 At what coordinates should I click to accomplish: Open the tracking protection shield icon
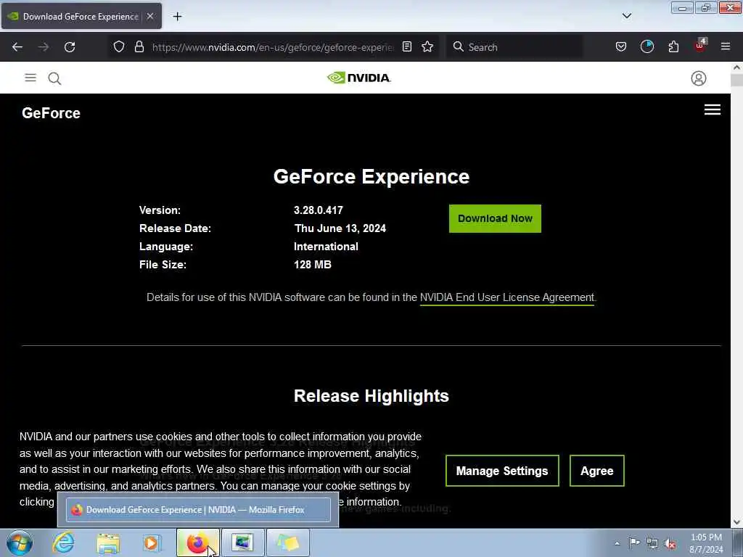119,47
